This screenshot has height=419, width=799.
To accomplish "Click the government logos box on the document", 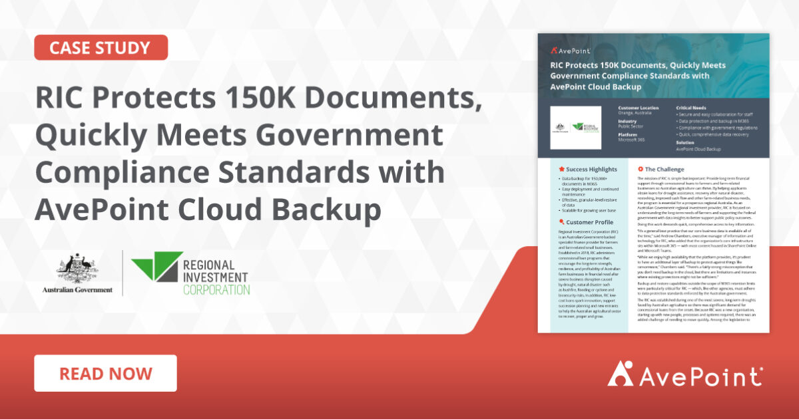I will pyautogui.click(x=576, y=127).
